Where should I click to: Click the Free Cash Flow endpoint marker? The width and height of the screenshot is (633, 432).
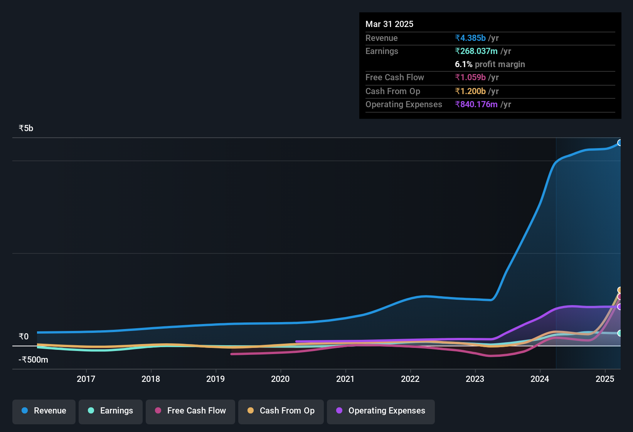pos(620,297)
